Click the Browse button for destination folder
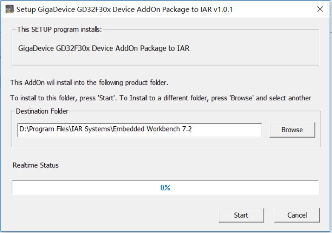 coord(292,130)
